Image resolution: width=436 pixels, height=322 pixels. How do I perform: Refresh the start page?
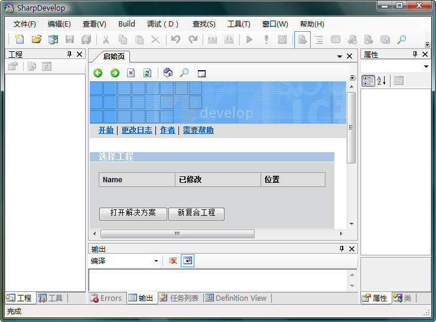coord(147,73)
